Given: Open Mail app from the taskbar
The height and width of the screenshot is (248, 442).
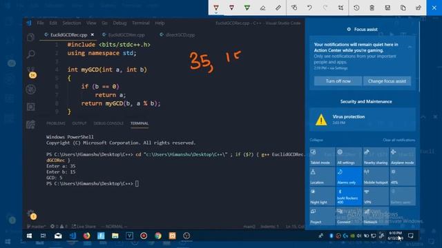Looking at the screenshot, I should (58, 236).
